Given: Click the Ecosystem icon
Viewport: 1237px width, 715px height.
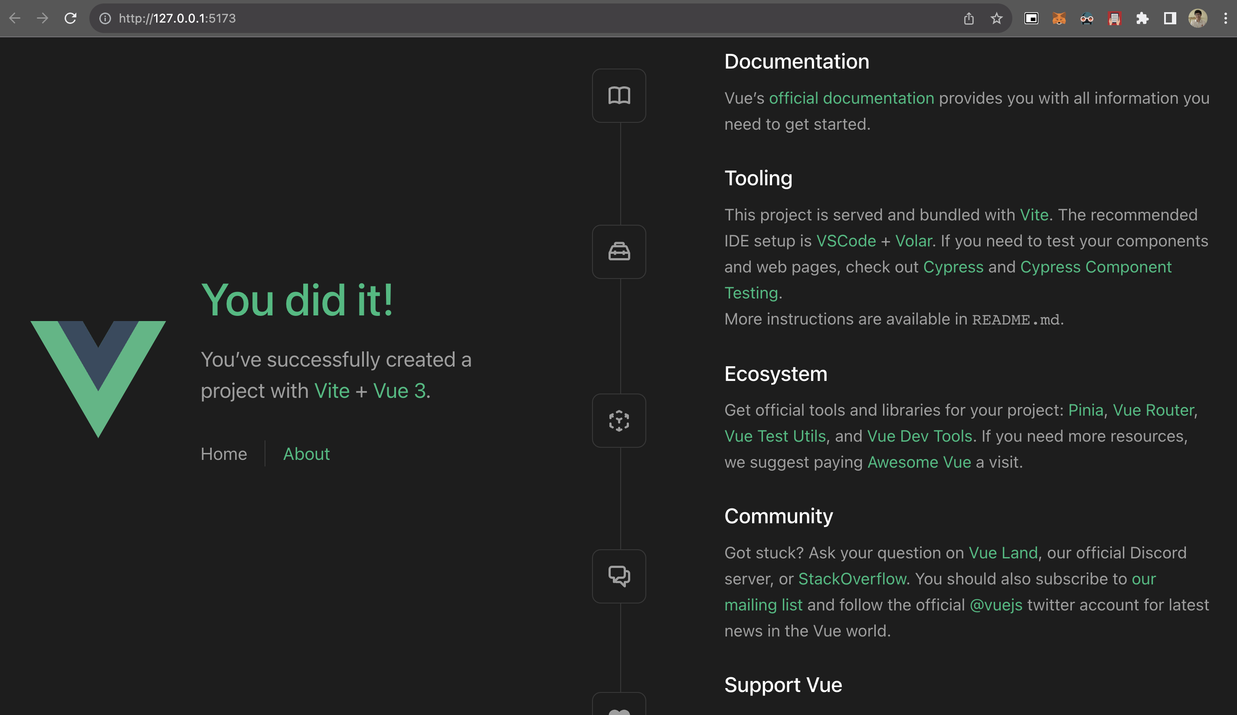Looking at the screenshot, I should click(619, 420).
